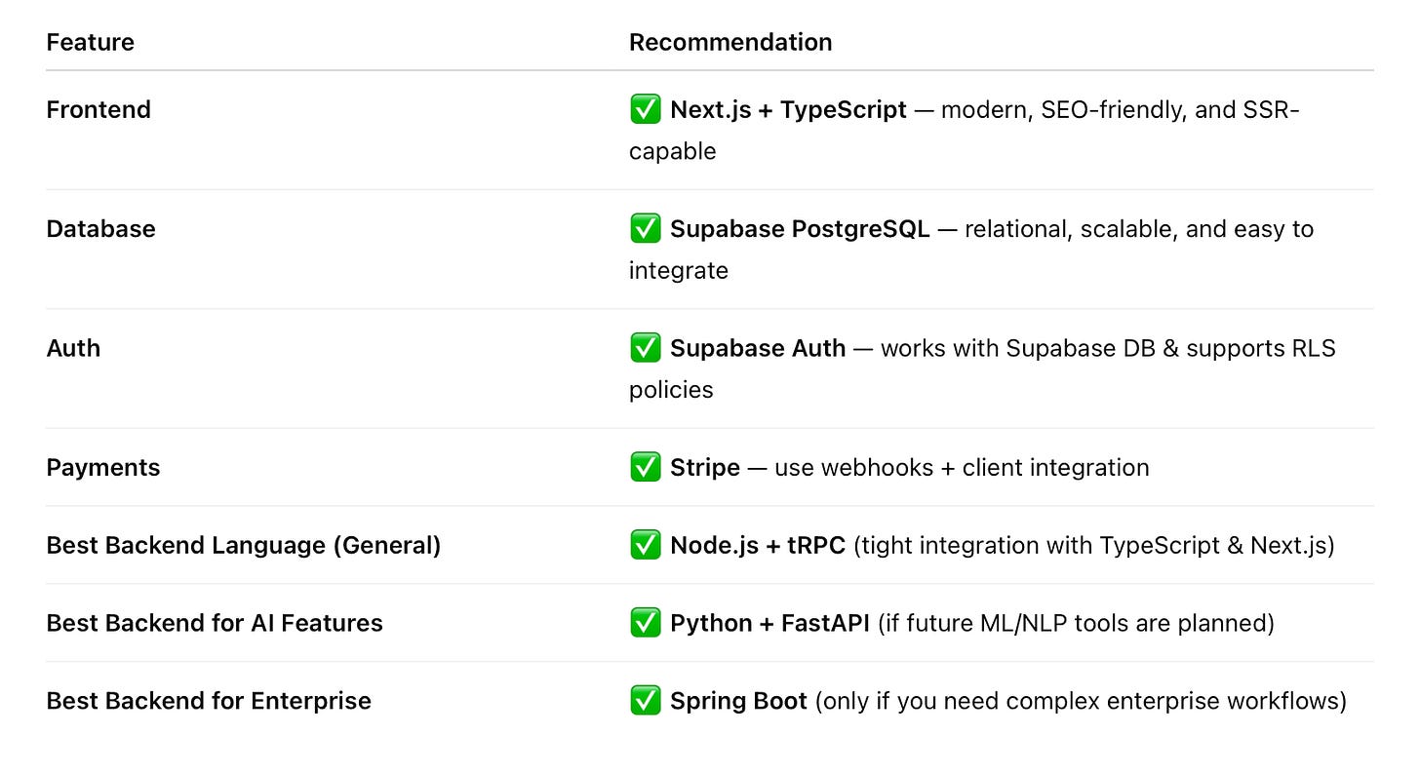
Task: Click the green check next to Node.js + tRPC
Action: (646, 545)
